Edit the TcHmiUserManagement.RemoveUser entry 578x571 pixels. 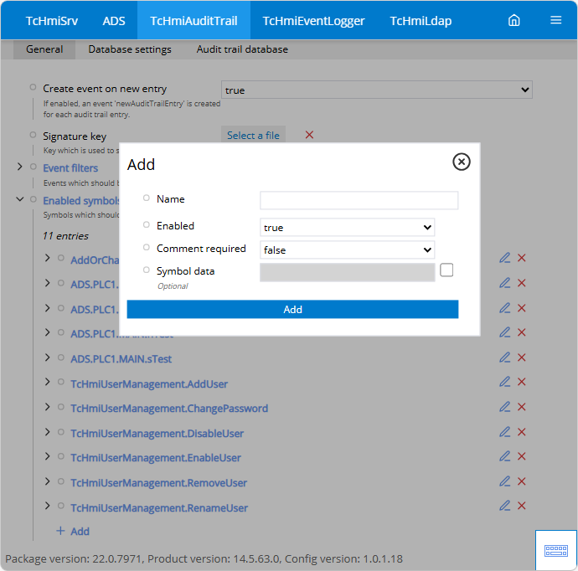[x=504, y=481]
